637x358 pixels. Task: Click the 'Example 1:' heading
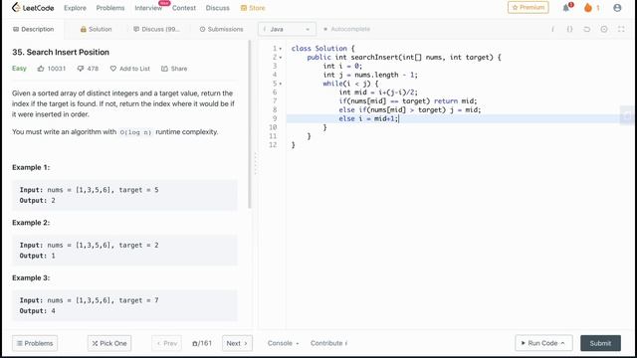point(31,167)
